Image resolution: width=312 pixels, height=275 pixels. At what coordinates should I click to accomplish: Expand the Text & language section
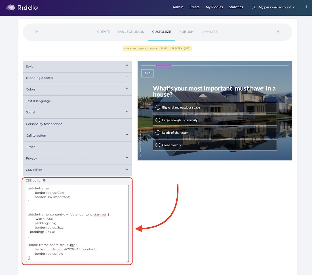77,101
